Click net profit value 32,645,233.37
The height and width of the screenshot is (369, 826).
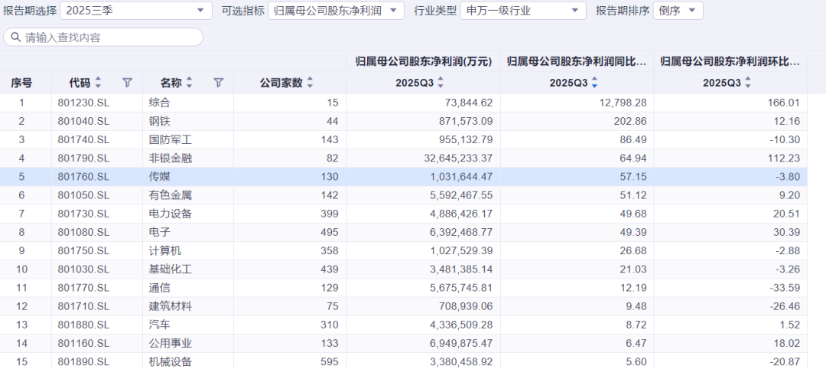460,158
